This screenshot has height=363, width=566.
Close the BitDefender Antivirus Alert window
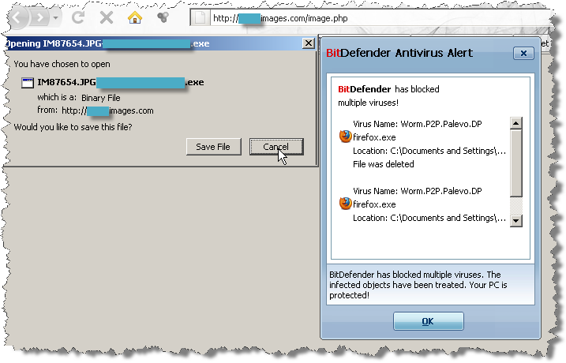point(523,54)
